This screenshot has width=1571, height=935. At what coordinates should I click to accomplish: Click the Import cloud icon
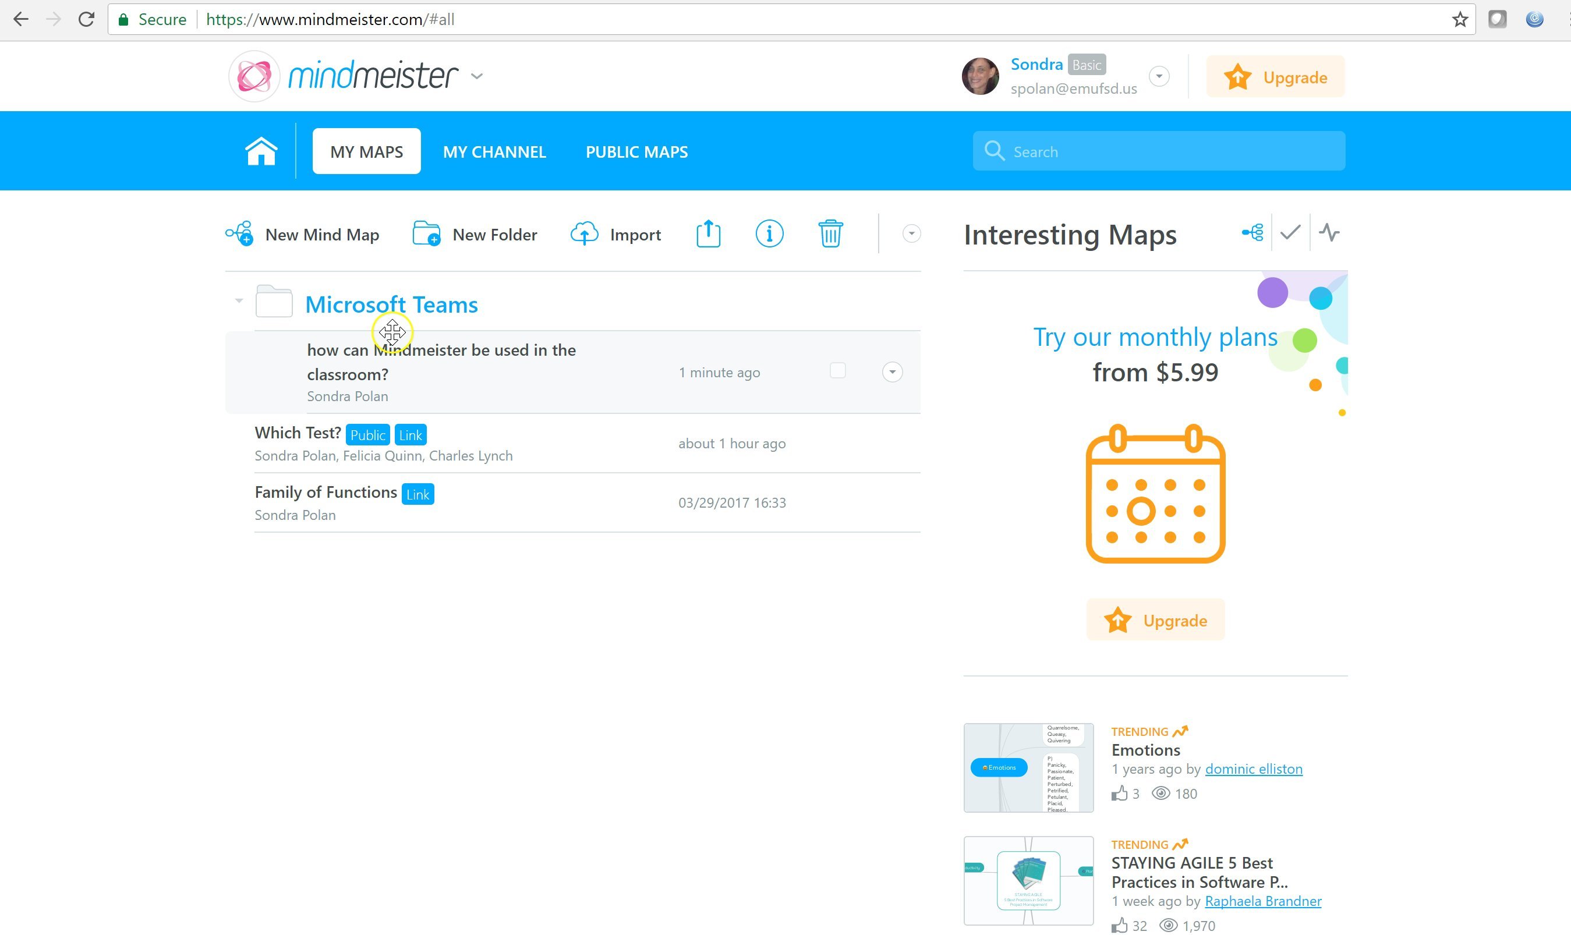[x=584, y=234]
